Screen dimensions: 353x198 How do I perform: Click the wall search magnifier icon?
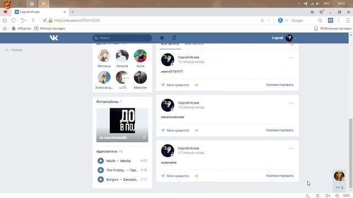292,45
